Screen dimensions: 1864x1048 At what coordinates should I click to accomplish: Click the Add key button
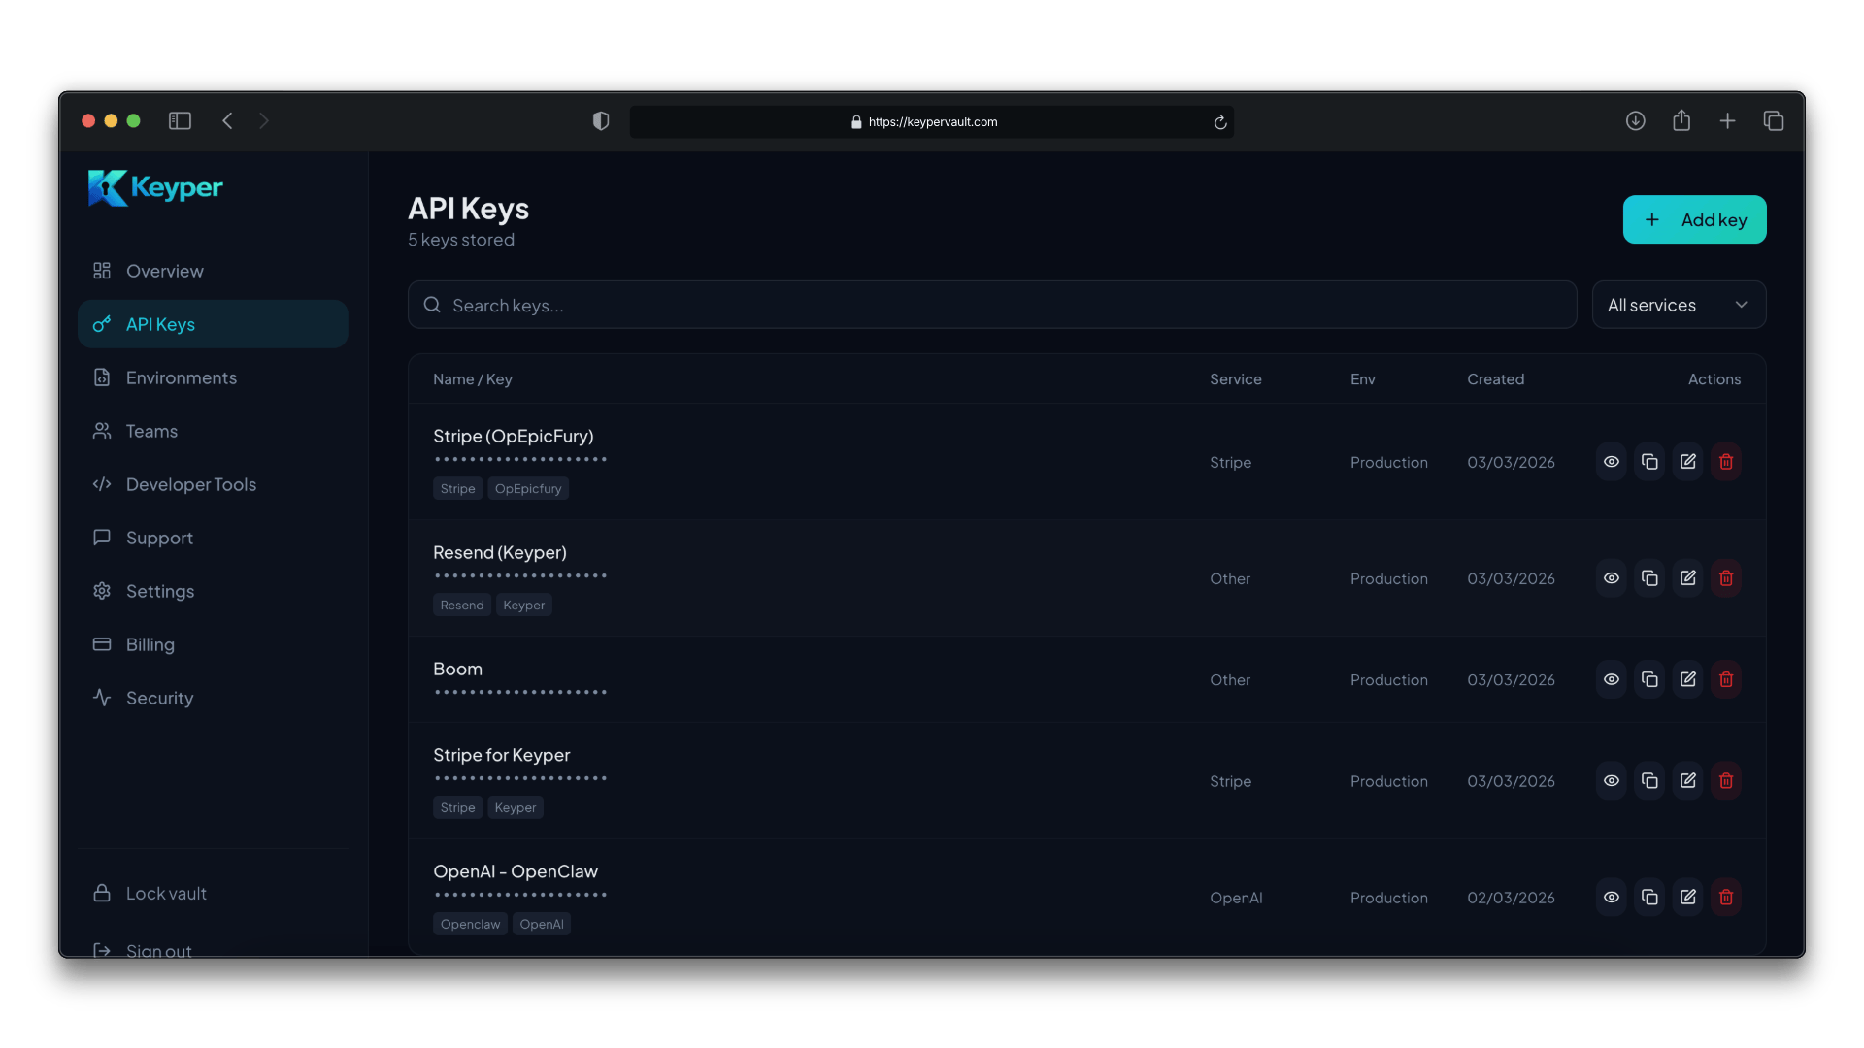tap(1694, 220)
